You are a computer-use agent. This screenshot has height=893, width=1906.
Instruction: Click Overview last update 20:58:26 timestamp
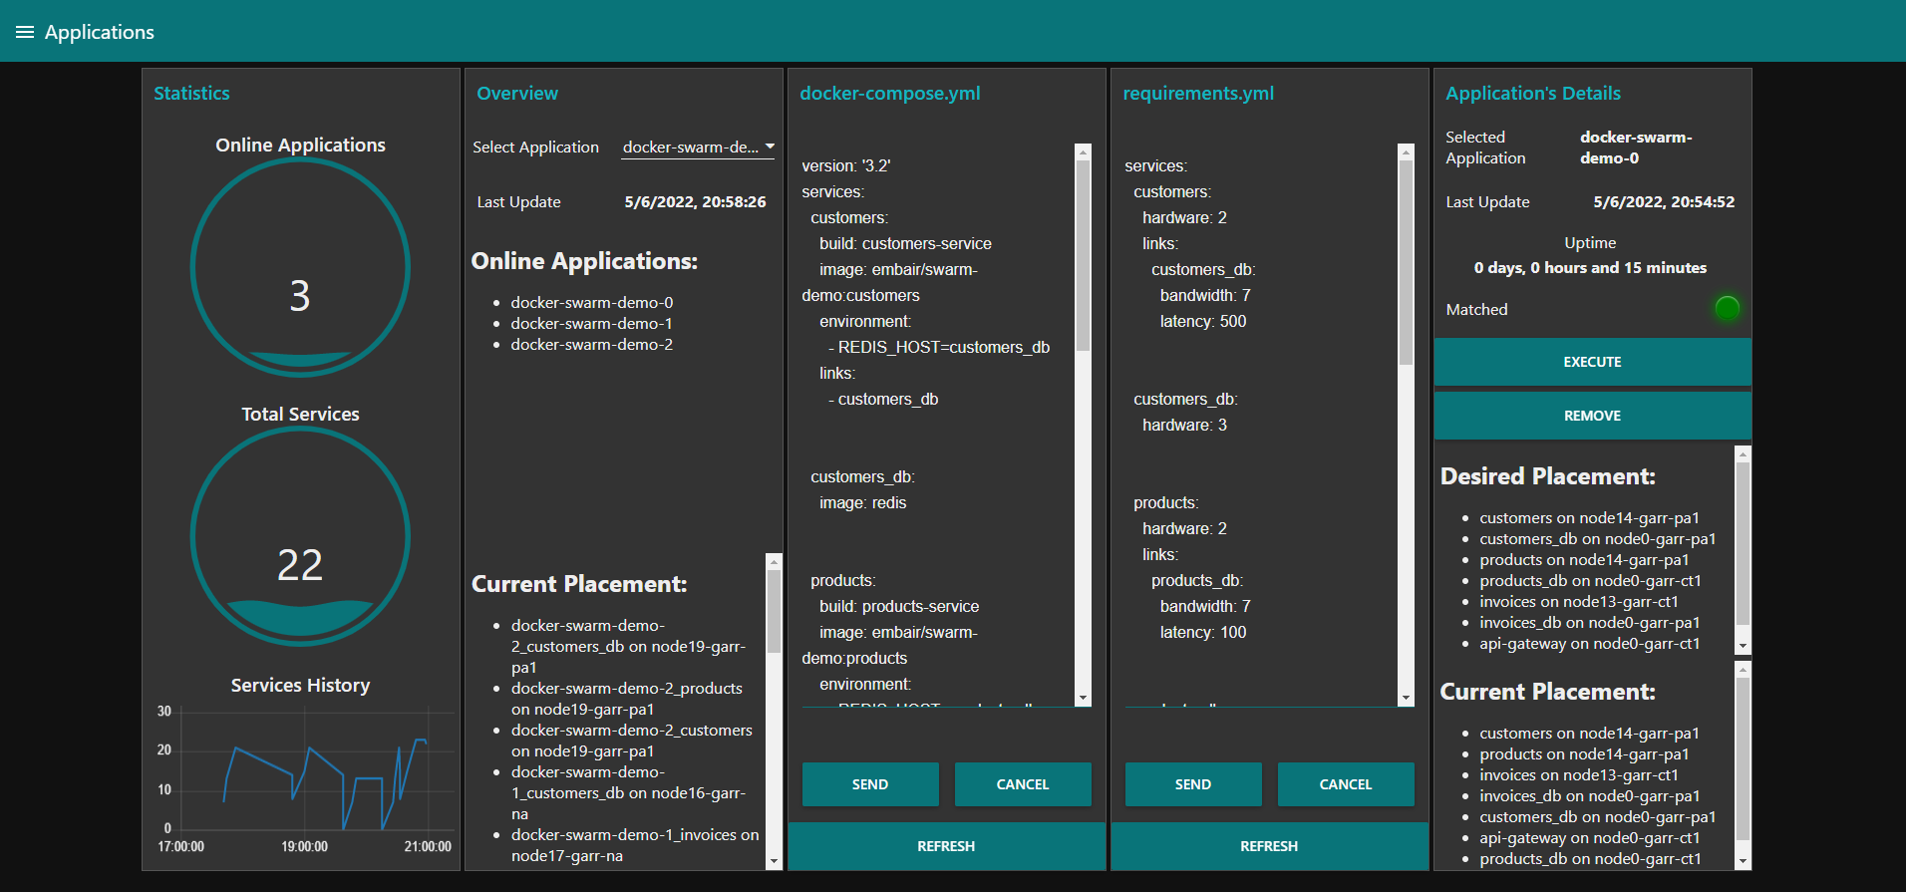[695, 201]
